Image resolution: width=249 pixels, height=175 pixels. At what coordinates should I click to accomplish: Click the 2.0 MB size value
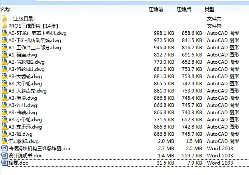click(x=166, y=141)
